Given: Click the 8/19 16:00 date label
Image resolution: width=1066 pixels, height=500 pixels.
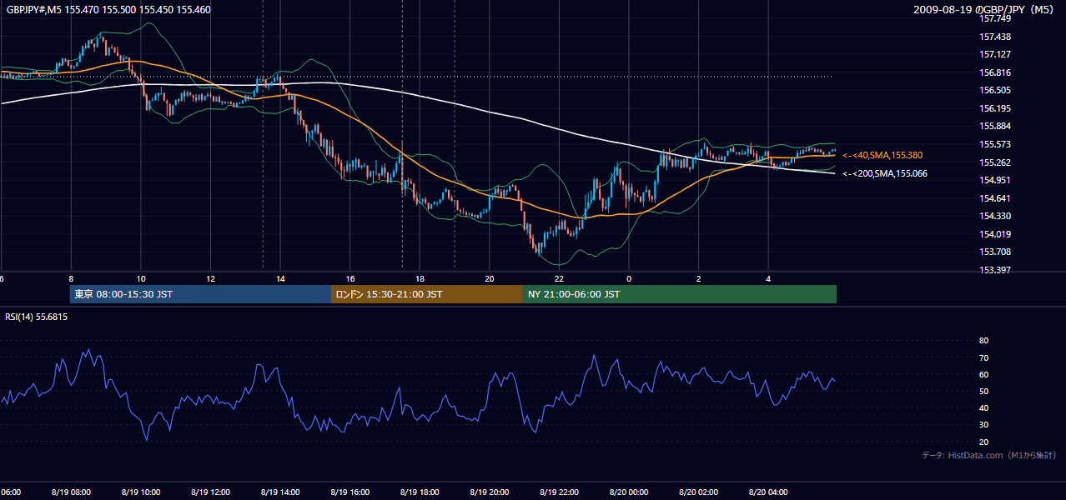Looking at the screenshot, I should [350, 492].
